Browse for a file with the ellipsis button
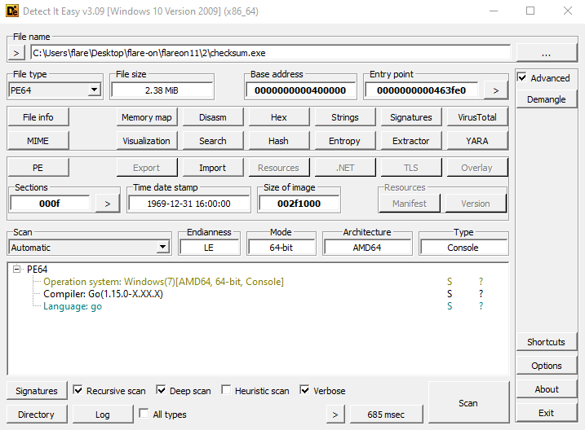Viewport: 585px width, 430px height. [545, 53]
